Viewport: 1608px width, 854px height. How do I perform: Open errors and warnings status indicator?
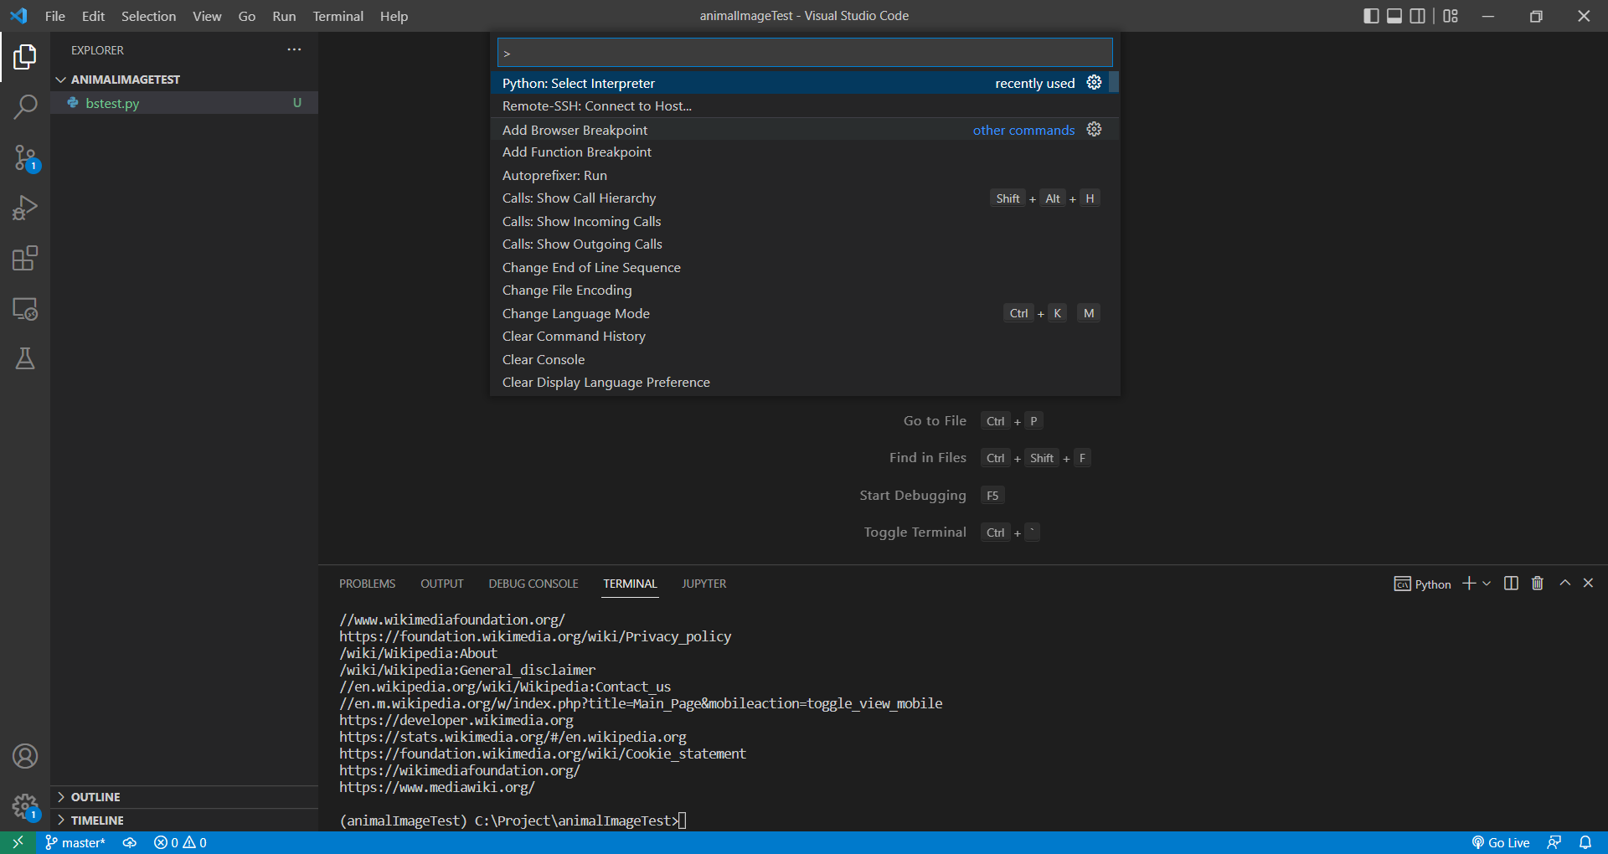(180, 842)
